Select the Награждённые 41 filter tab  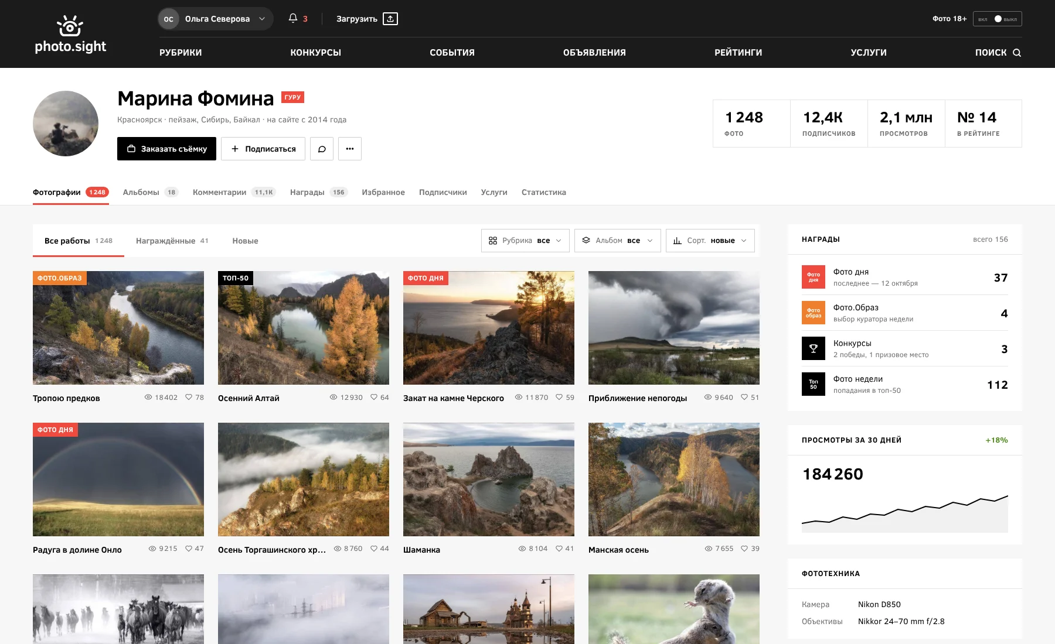[x=172, y=241]
